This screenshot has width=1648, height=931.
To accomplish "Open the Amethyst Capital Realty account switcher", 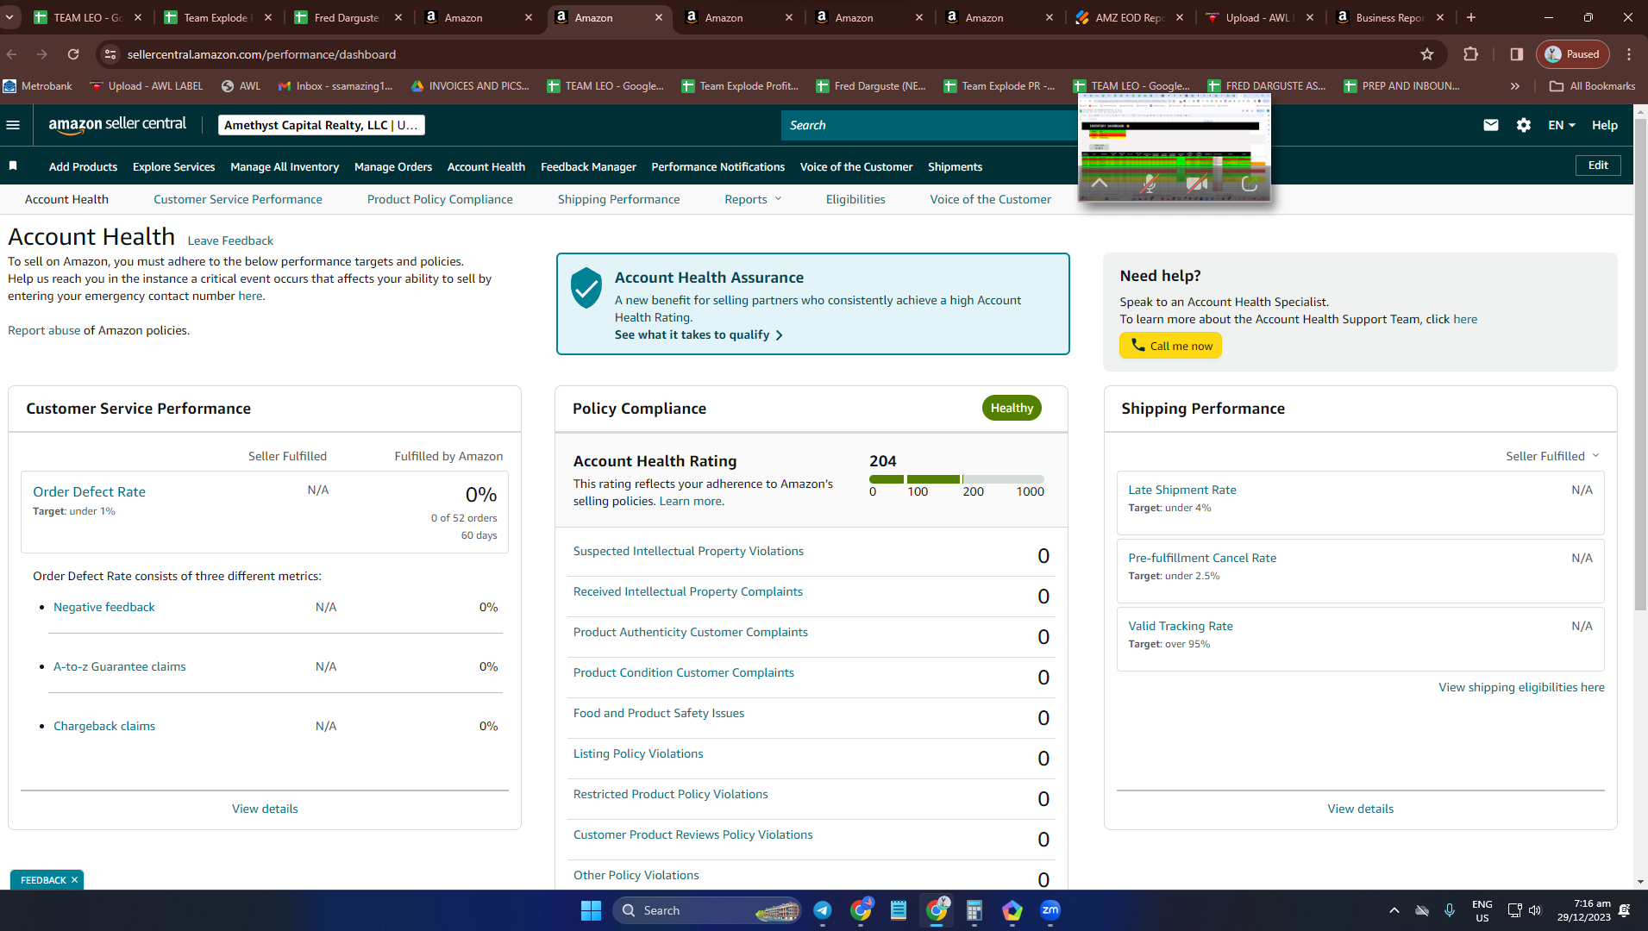I will click(x=321, y=125).
